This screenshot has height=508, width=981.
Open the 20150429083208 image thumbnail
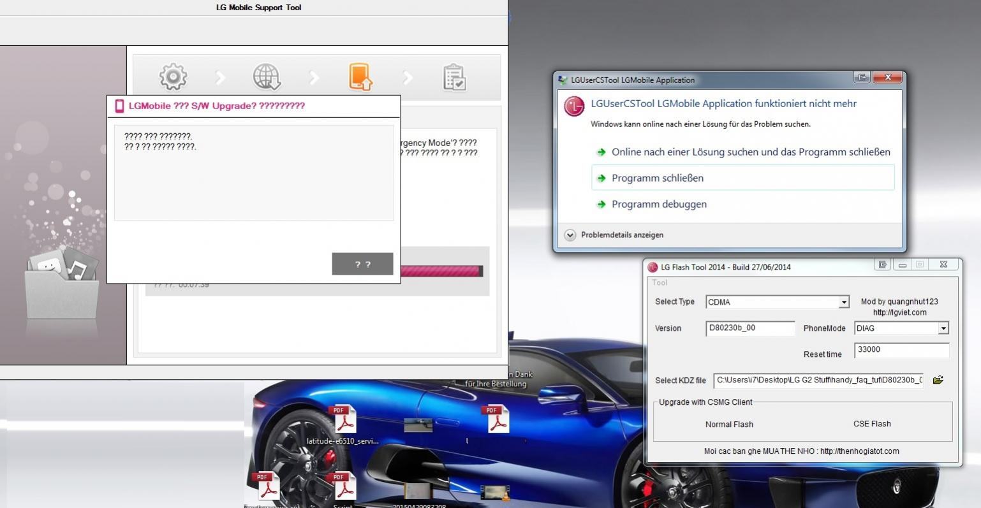tap(419, 492)
